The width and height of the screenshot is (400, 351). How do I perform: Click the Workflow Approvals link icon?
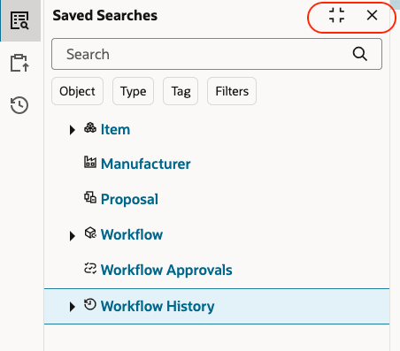[90, 268]
